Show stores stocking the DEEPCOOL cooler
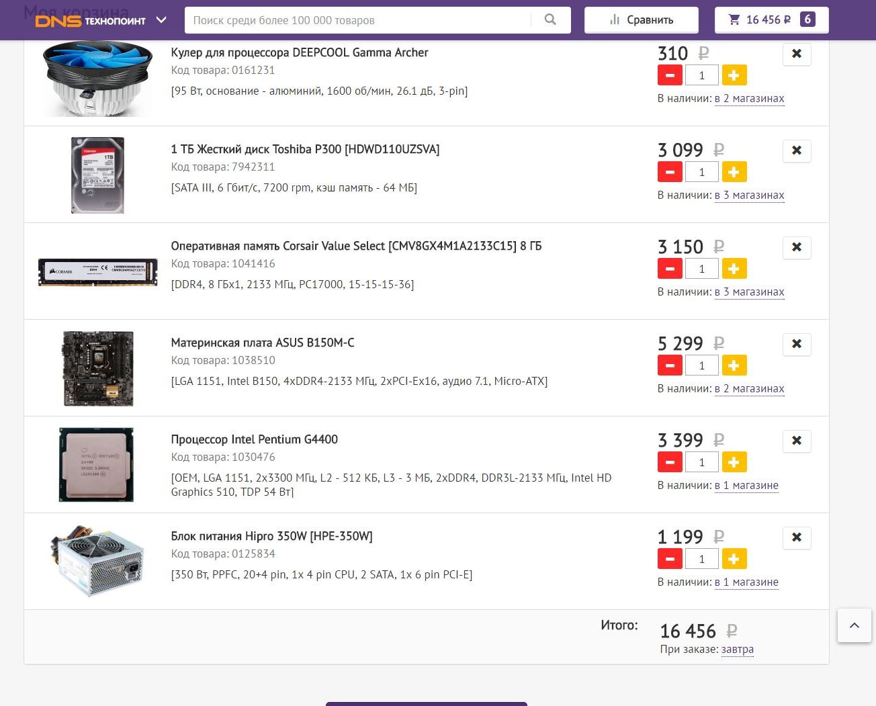Viewport: 876px width, 706px height. 750,99
